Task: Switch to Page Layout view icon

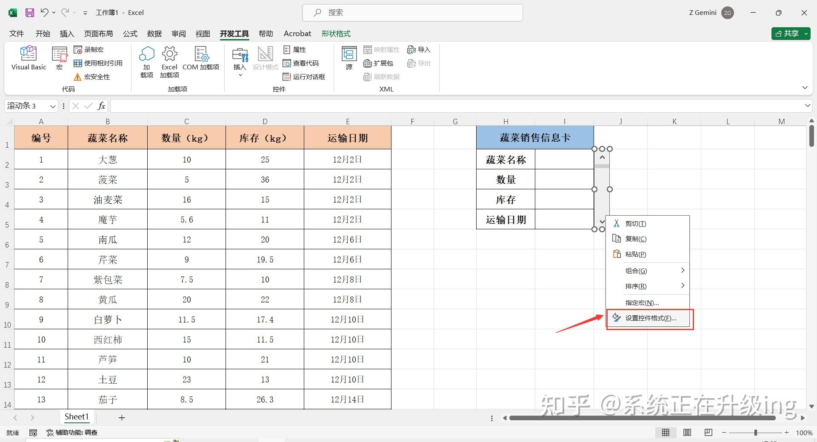Action: (687, 433)
